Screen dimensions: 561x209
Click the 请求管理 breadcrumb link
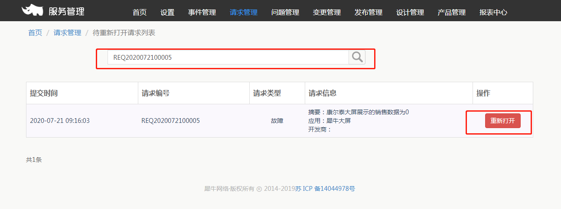tap(68, 32)
